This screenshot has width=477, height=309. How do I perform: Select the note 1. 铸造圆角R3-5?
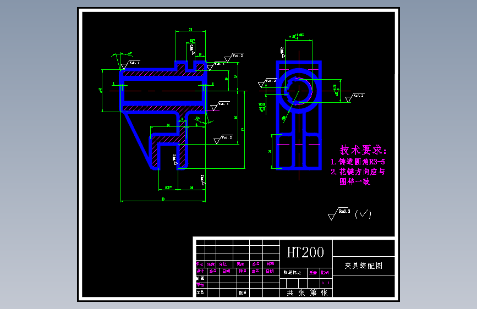(358, 162)
